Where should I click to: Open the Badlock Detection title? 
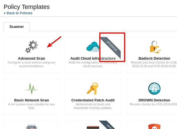[x=154, y=58]
